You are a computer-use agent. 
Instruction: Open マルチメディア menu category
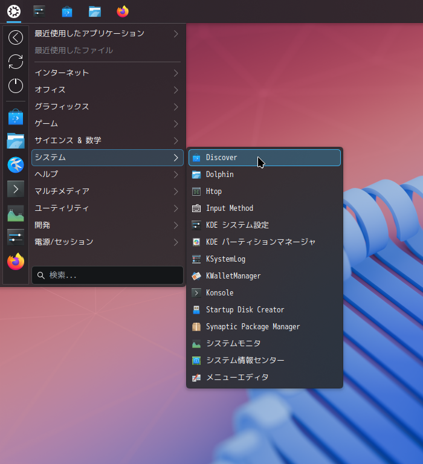coord(107,192)
